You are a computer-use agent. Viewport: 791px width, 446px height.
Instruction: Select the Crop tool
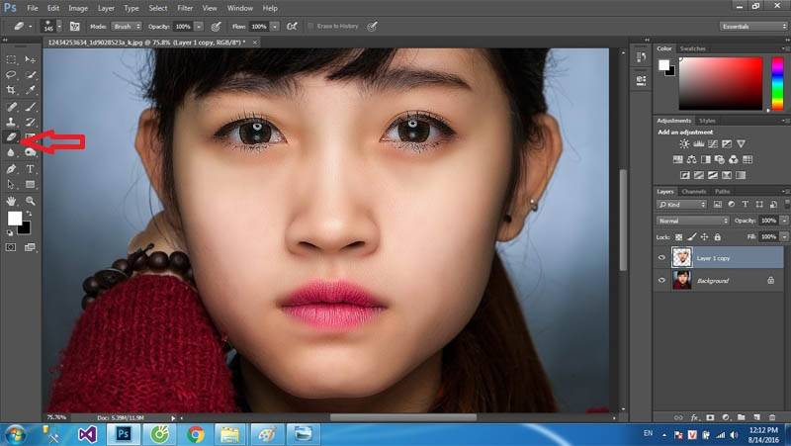pyautogui.click(x=11, y=90)
